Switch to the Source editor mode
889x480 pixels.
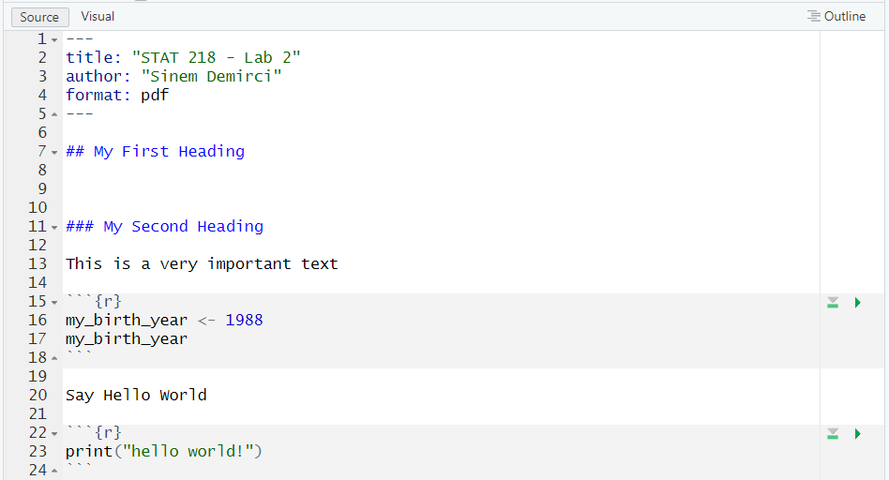coord(39,17)
